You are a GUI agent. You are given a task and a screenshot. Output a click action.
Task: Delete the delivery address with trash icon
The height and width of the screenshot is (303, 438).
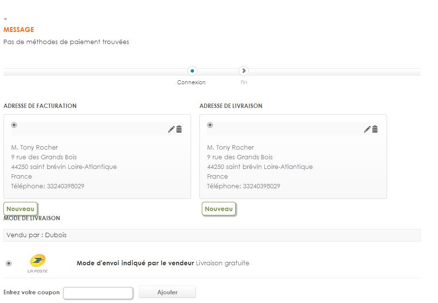pos(375,129)
